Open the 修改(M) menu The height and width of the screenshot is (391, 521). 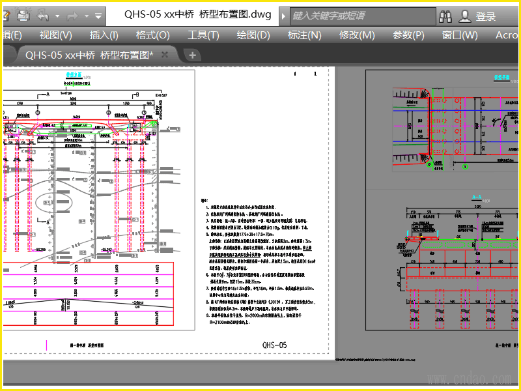tap(357, 35)
